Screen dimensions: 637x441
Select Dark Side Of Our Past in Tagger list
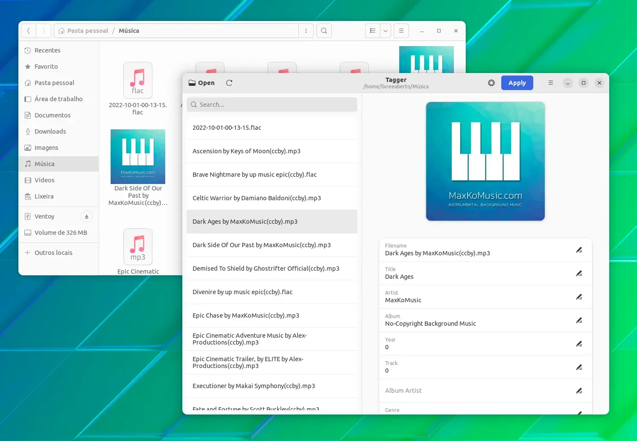(x=272, y=245)
